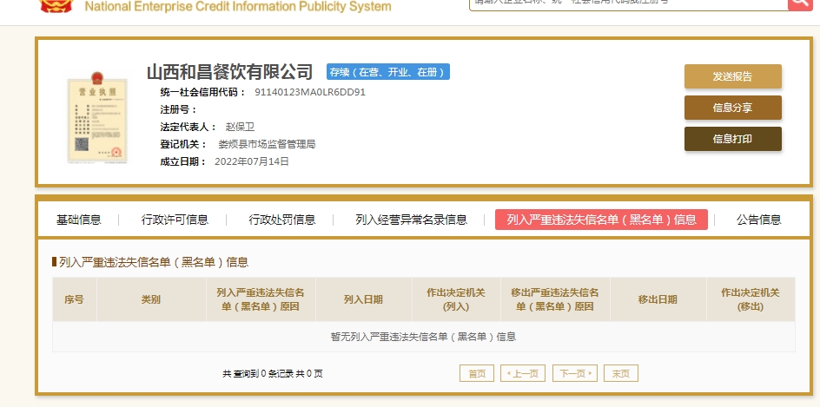Click the 列入严重违法失信名单（黑名单）原因 column header

(261, 299)
